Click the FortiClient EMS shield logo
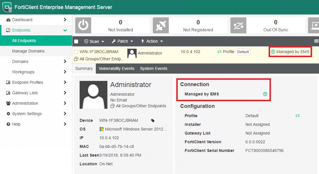The image size is (319, 174). 7,7
